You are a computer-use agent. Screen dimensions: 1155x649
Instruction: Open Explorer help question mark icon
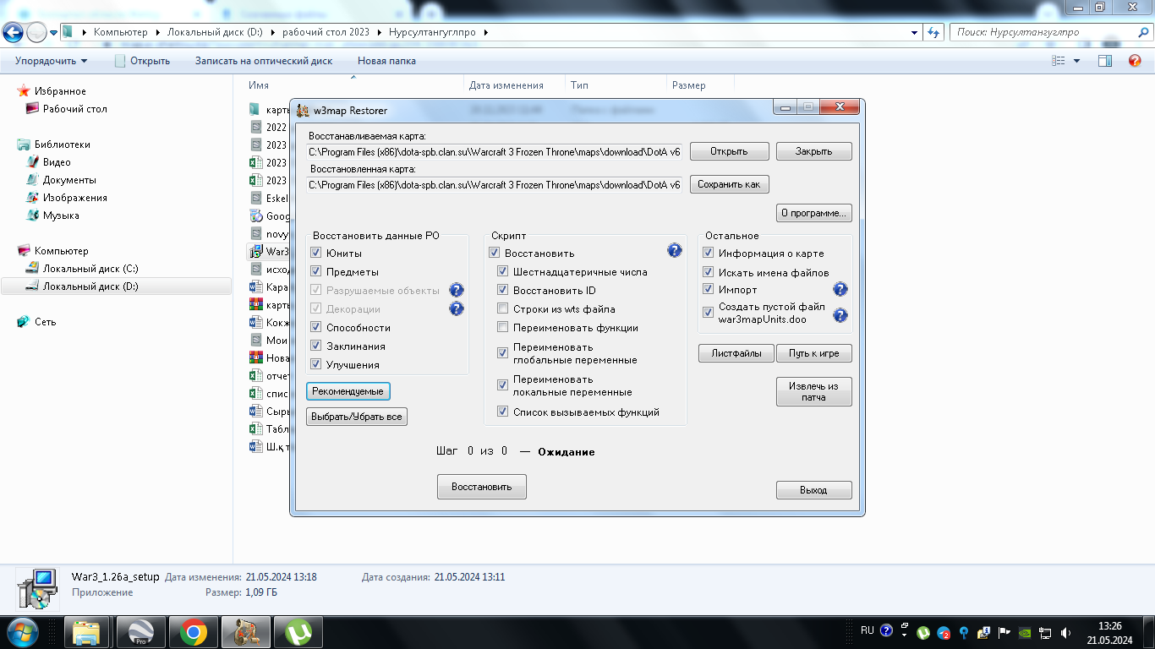click(x=1135, y=61)
